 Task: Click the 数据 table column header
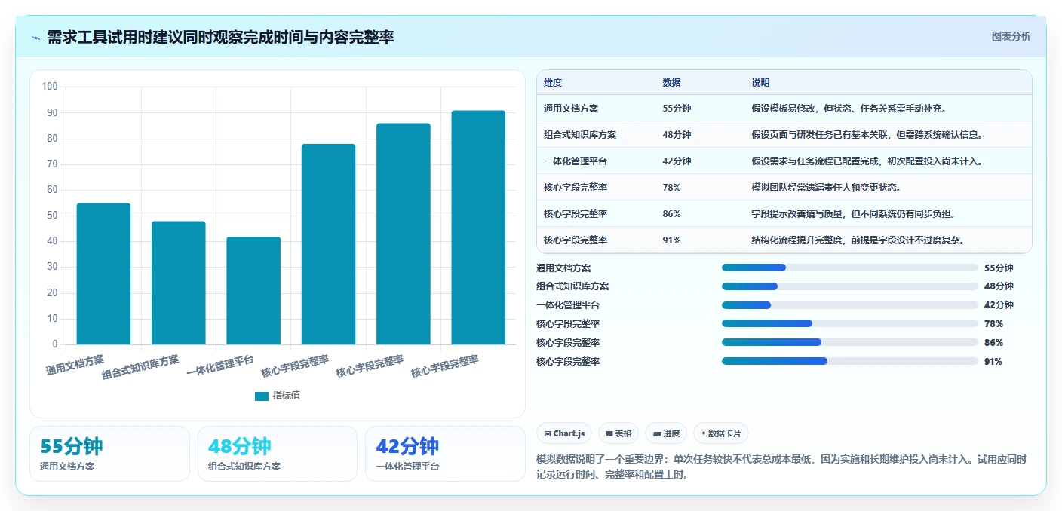672,83
